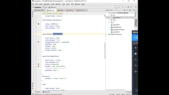The width and height of the screenshot is (169, 95).
Task: Switch to the lesson_1.js editor tab
Action: coord(82,10)
